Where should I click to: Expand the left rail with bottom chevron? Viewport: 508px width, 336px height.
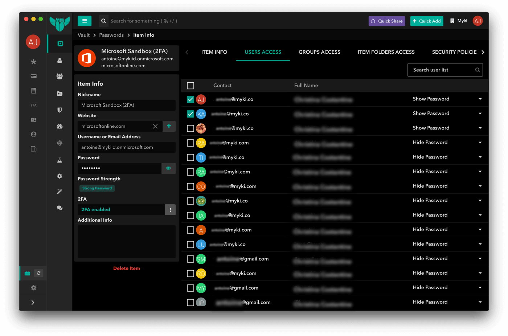point(33,303)
